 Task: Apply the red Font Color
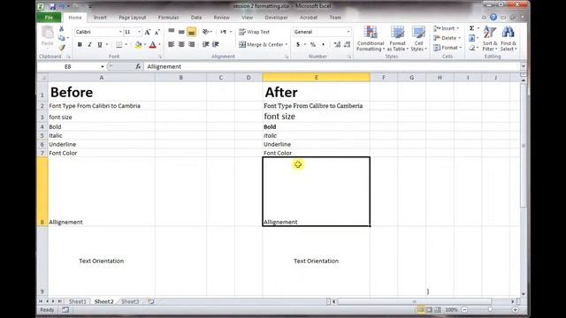click(153, 45)
